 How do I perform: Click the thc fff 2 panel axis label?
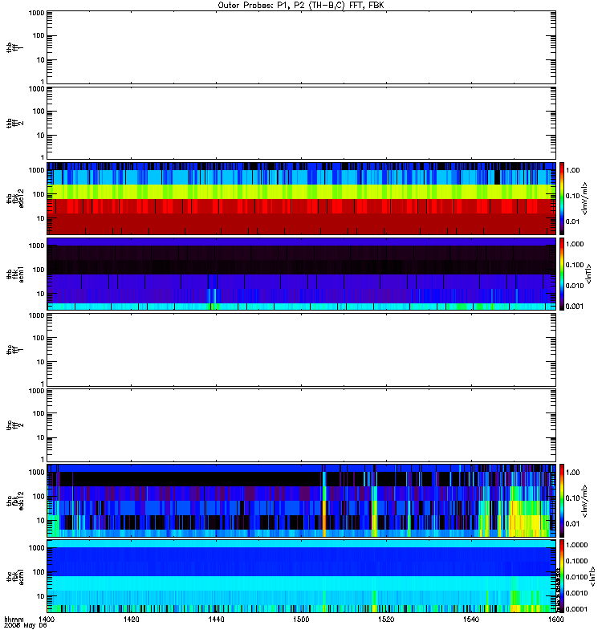coord(14,425)
